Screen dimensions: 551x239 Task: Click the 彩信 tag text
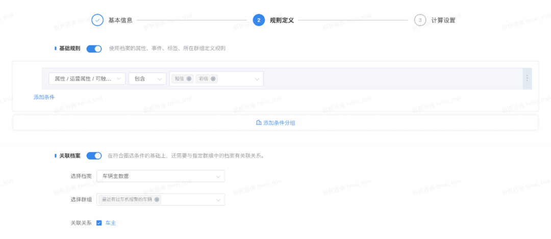[x=203, y=78]
